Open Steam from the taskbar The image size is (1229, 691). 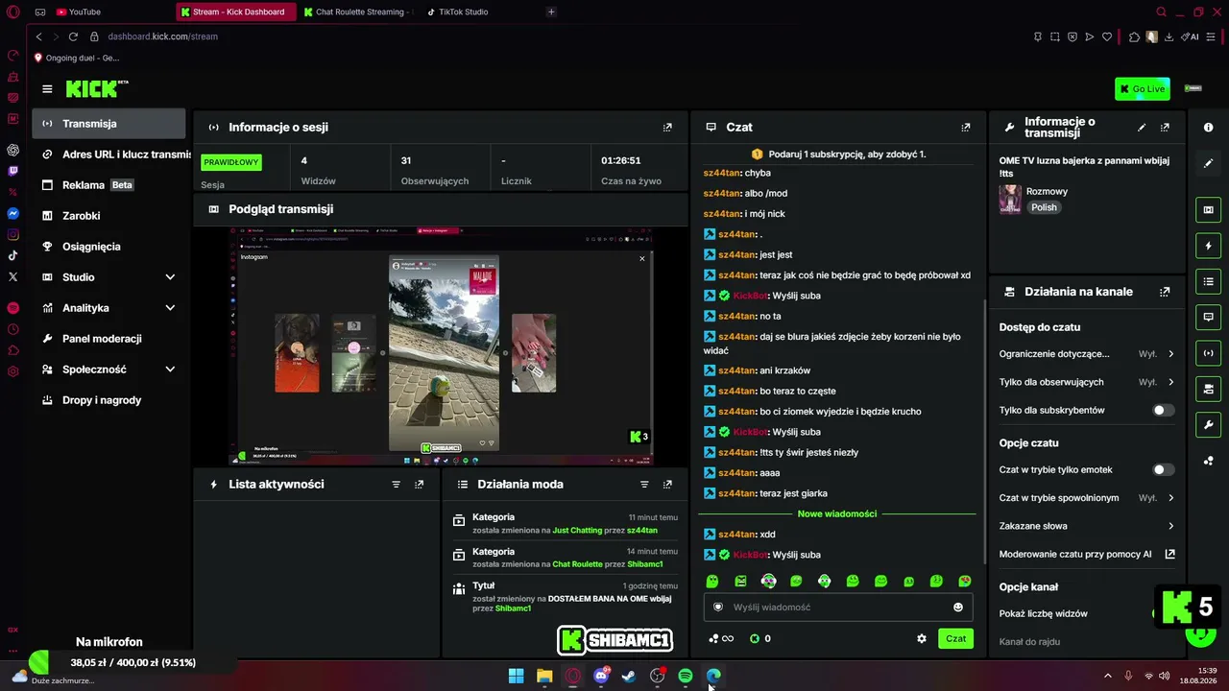pos(629,677)
